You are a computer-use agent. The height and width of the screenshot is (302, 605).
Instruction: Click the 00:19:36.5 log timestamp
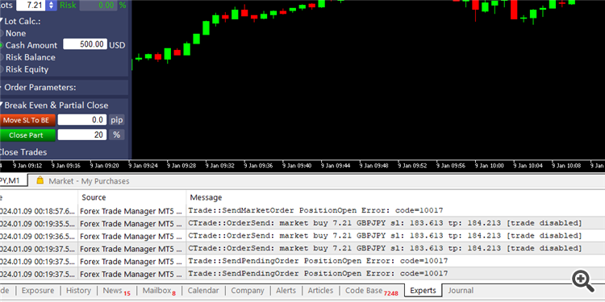click(x=37, y=236)
